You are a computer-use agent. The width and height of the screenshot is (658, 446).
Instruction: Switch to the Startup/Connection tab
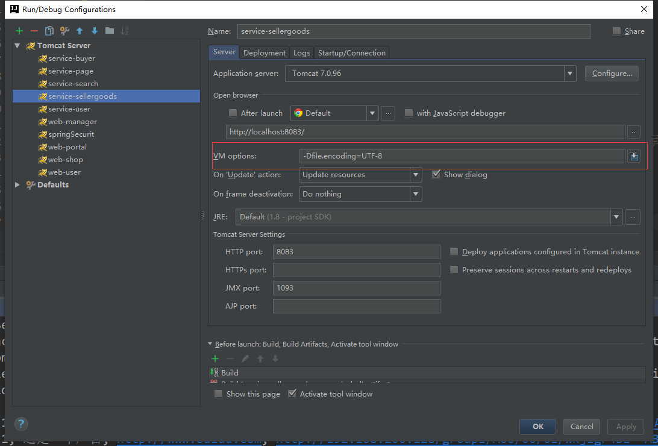(x=352, y=53)
